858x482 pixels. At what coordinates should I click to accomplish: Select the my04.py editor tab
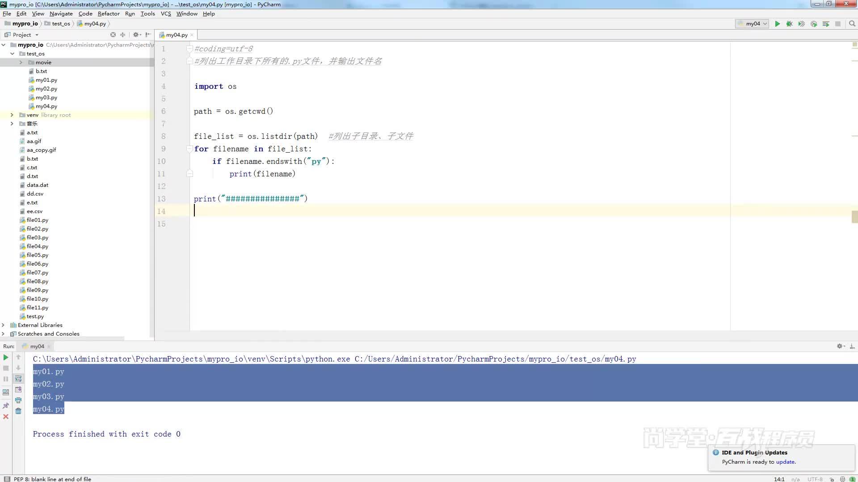[177, 35]
